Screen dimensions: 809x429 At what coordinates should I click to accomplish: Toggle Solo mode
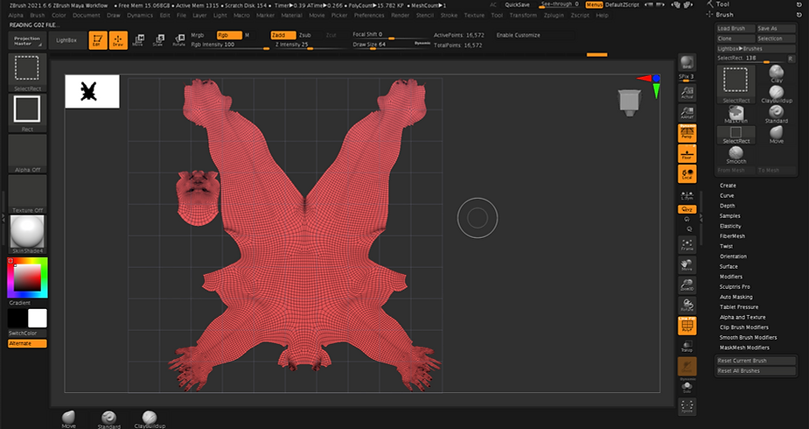coord(687,389)
